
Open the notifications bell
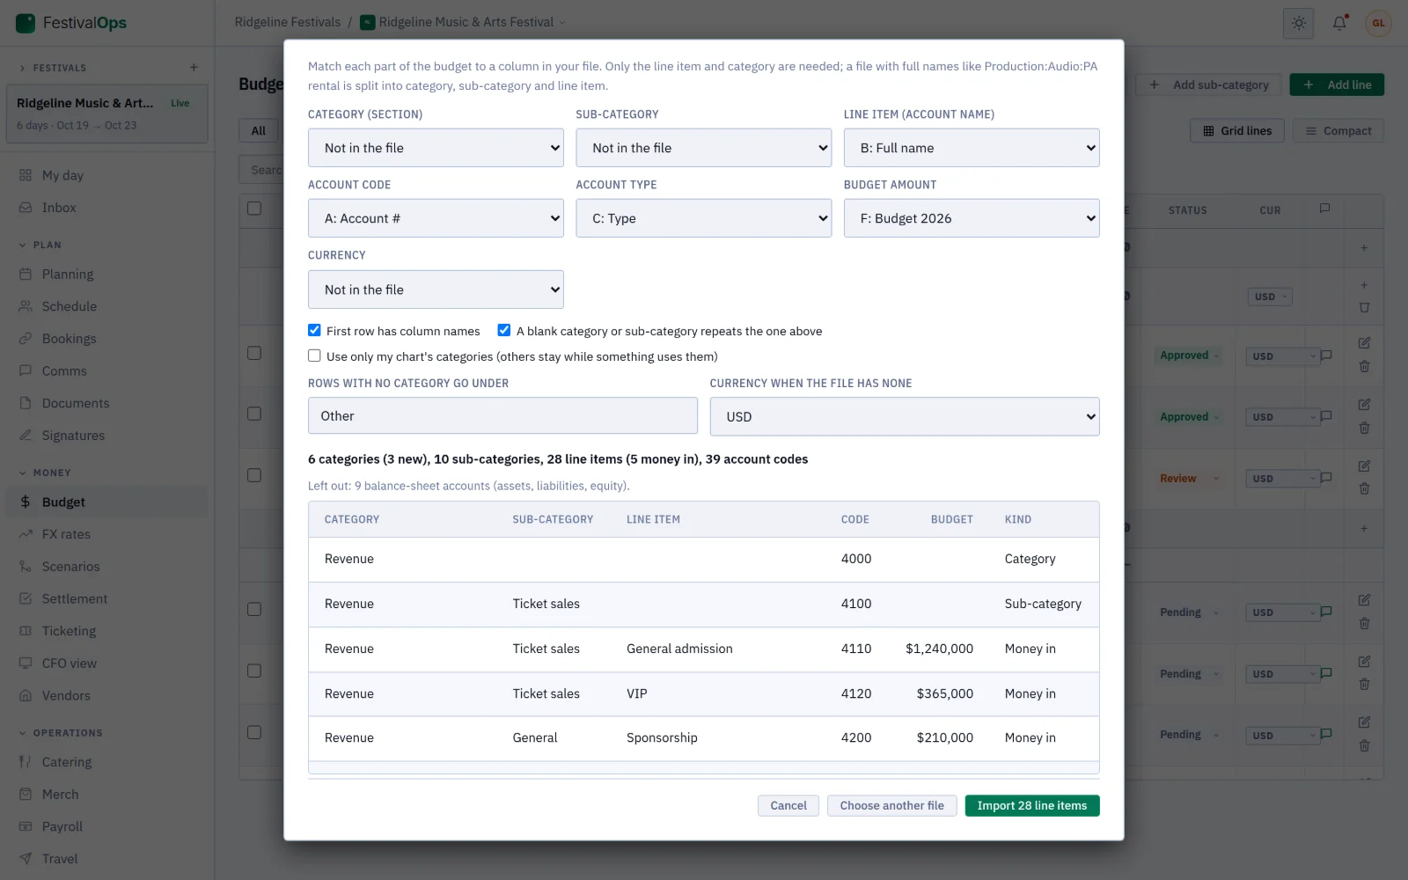(1339, 23)
